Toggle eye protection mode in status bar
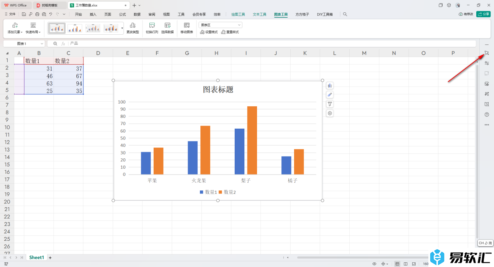Viewport: 494px width, 267px height. 374,264
